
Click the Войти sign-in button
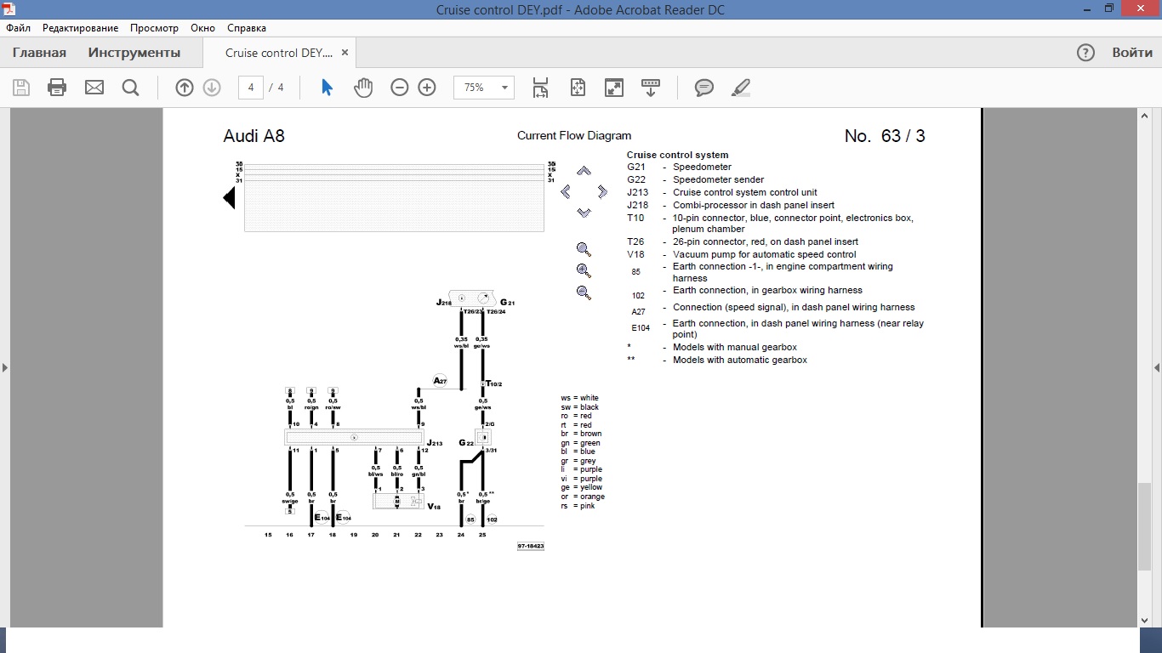[x=1132, y=53]
